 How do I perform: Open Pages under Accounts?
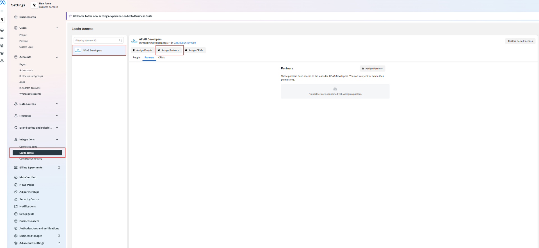[x=22, y=64]
